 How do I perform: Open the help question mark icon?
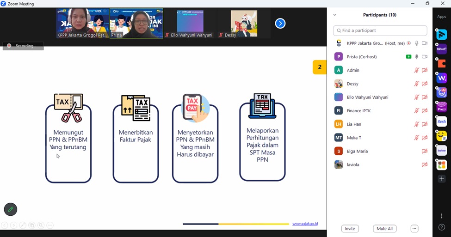click(x=442, y=227)
